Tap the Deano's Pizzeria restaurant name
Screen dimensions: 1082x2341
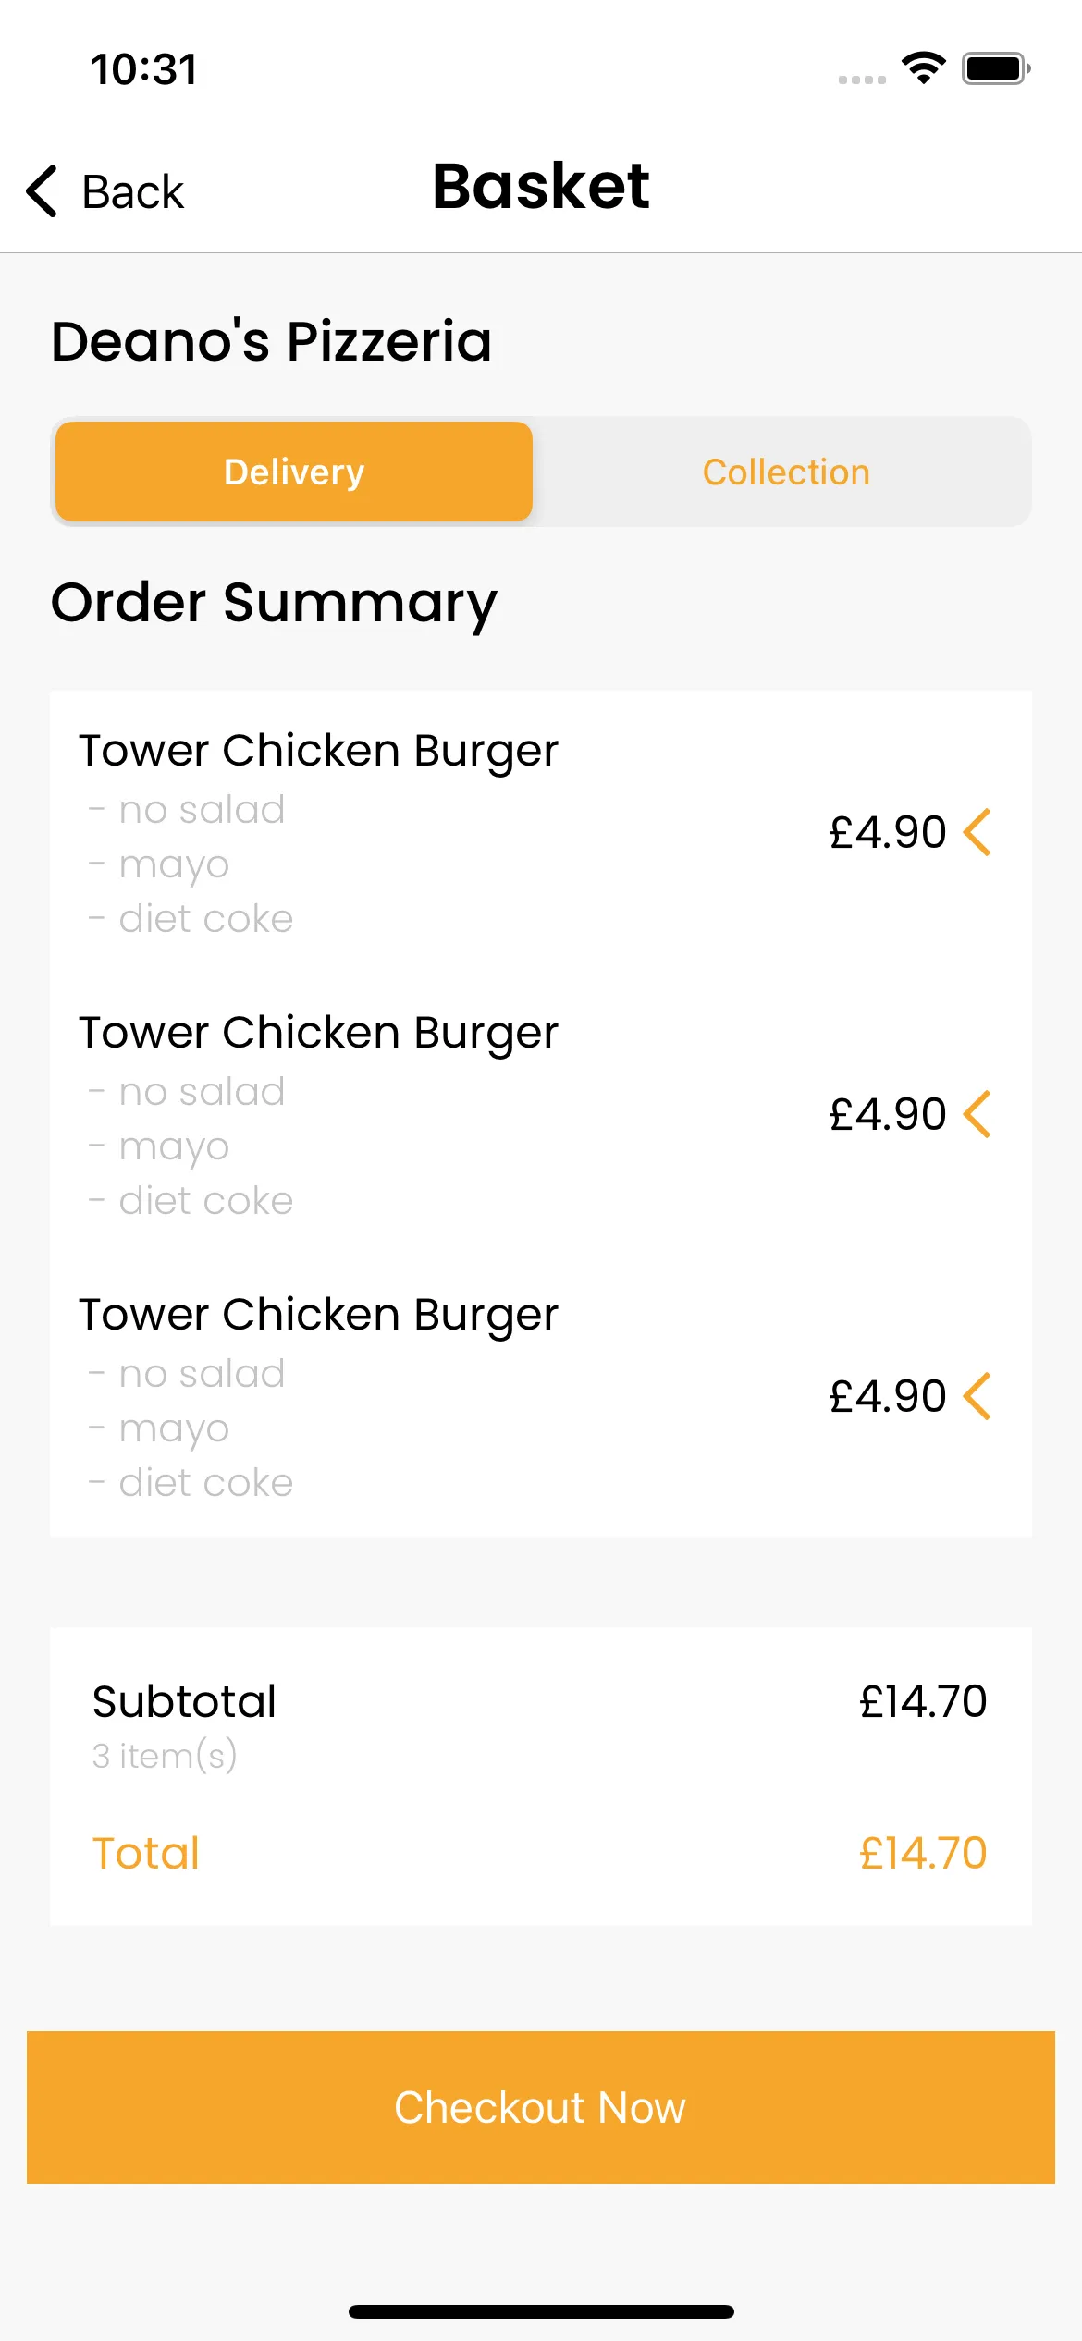[x=271, y=341]
